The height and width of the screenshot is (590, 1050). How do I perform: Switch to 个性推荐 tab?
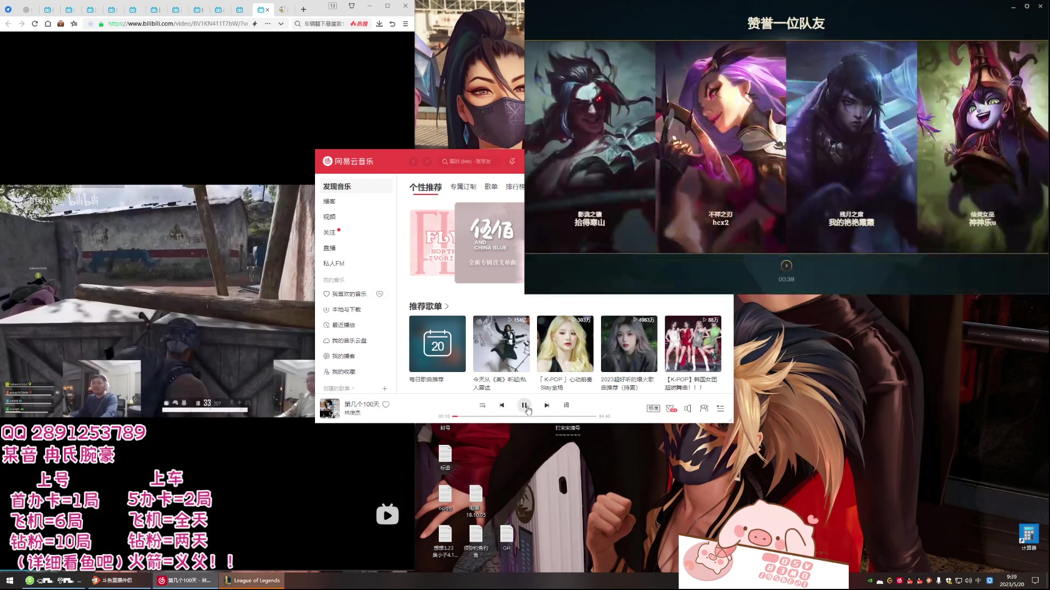coord(425,187)
